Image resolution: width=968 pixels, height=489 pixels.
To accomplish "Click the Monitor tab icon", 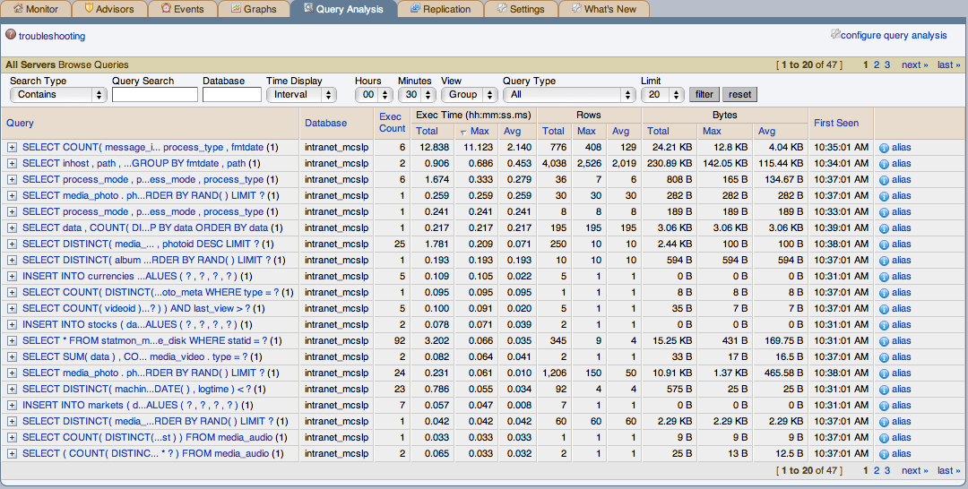I will (x=17, y=9).
